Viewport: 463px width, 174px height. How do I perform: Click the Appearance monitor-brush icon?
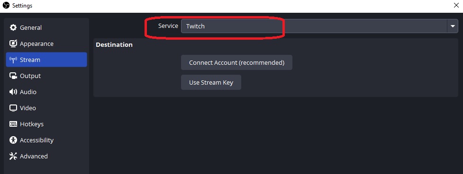13,43
